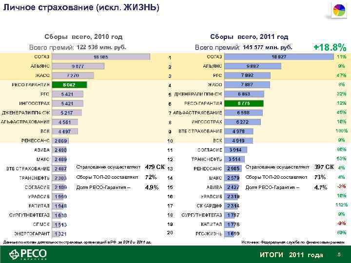The width and height of the screenshot is (351, 263).
Task: Click the '4.9%' РЕСО-Гарантия share
Action: pos(152,187)
